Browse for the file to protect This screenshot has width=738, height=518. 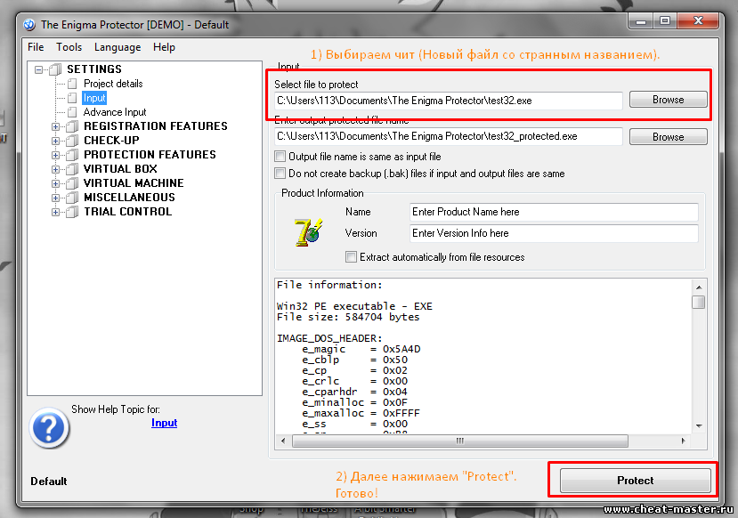pyautogui.click(x=669, y=100)
